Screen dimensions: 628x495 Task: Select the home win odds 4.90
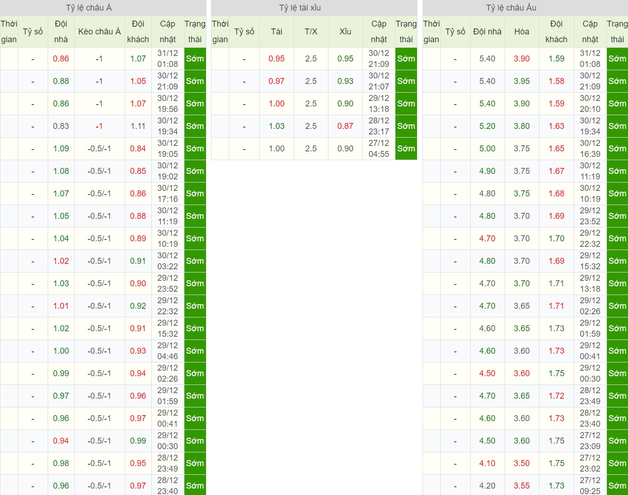click(487, 171)
